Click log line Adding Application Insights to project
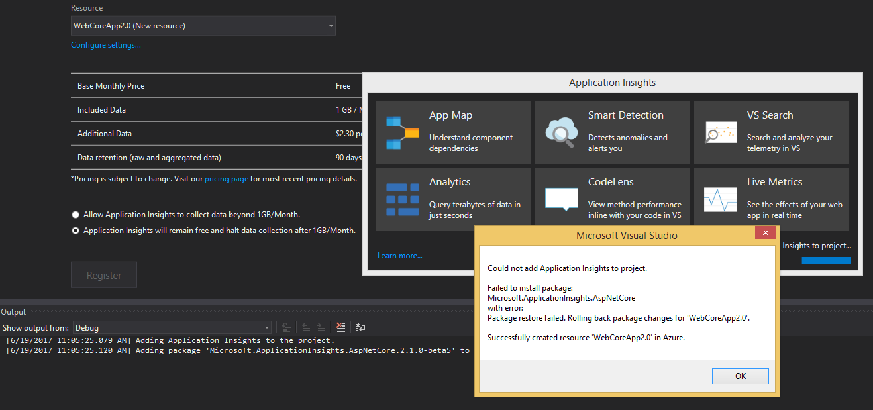 pyautogui.click(x=170, y=340)
